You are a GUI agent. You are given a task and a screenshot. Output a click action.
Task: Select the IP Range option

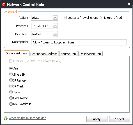pyautogui.click(x=11, y=80)
